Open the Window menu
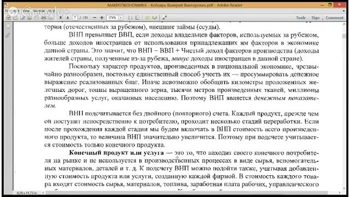 coord(39,11)
